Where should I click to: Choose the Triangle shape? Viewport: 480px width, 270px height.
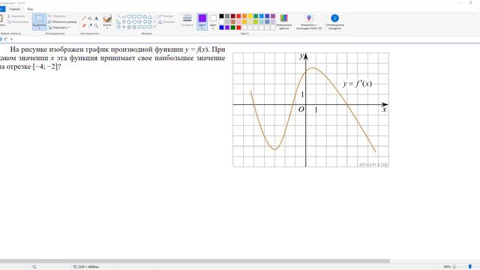[150, 16]
